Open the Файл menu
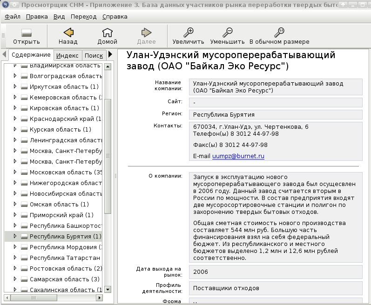371x305 pixels. click(x=13, y=17)
